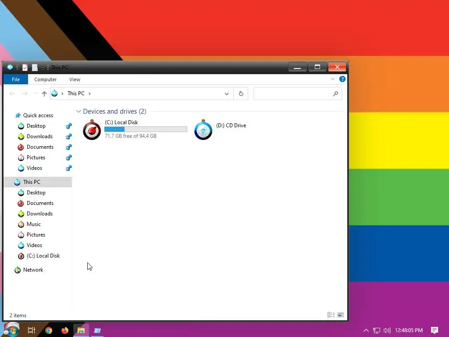Open recent locations dropdown arrow
This screenshot has height=337, width=449.
point(35,93)
